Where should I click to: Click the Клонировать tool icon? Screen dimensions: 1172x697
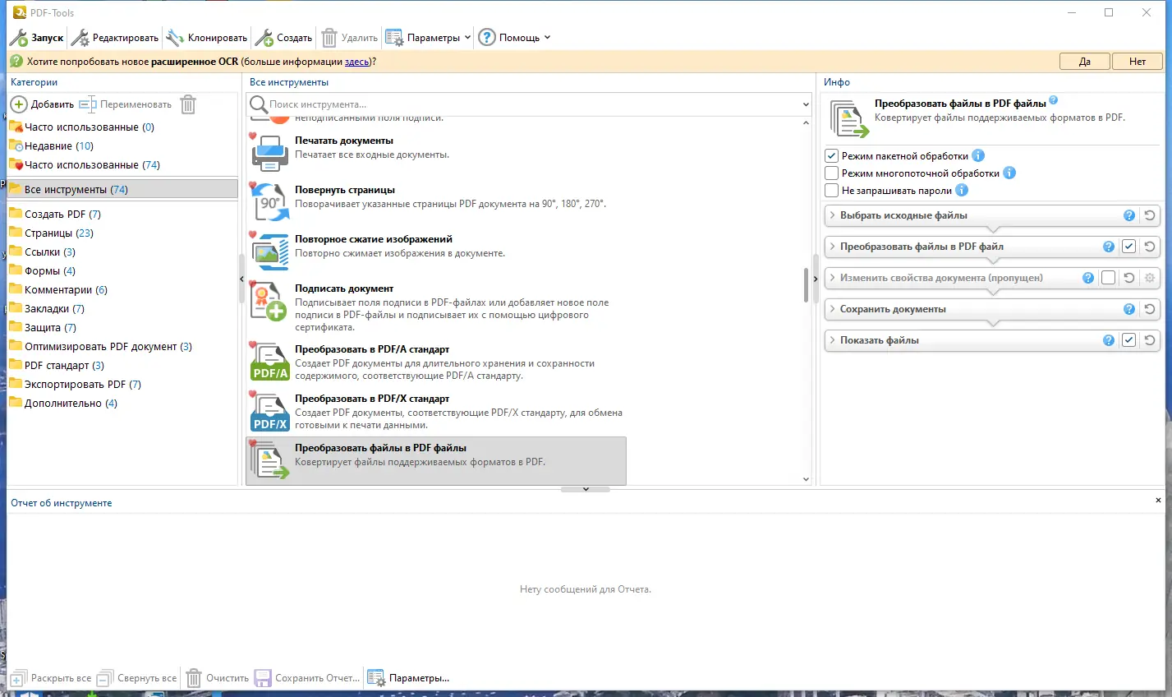(x=175, y=38)
